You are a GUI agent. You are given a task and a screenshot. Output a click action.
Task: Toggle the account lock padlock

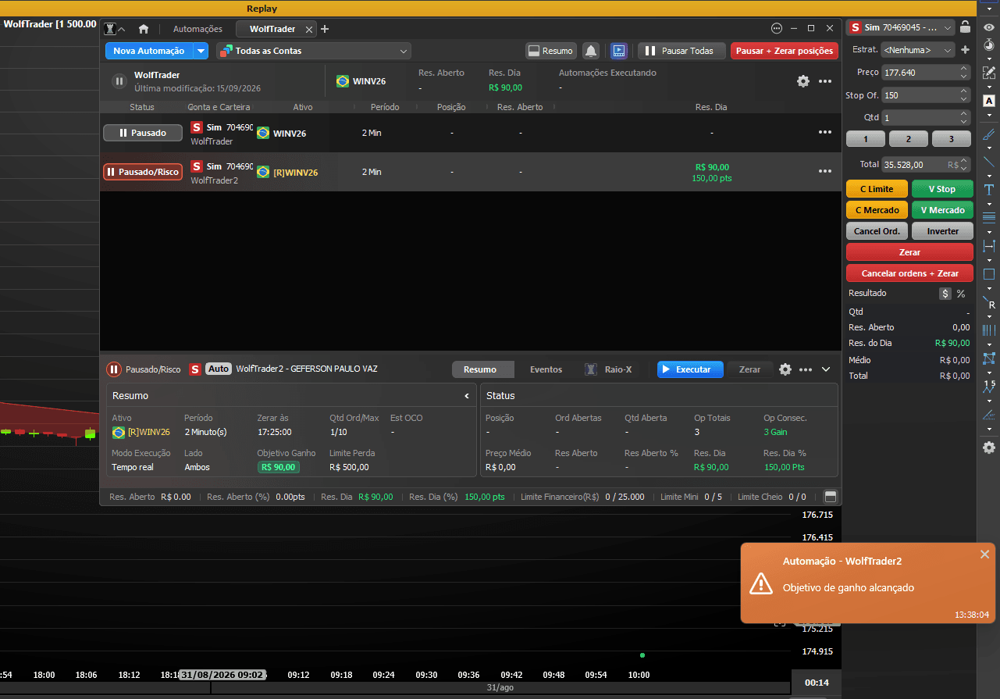click(x=965, y=27)
